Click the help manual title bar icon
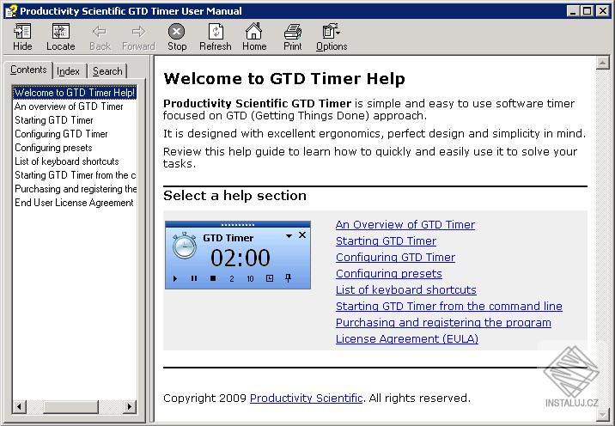Viewport: 615px width, 426px height. [11, 11]
